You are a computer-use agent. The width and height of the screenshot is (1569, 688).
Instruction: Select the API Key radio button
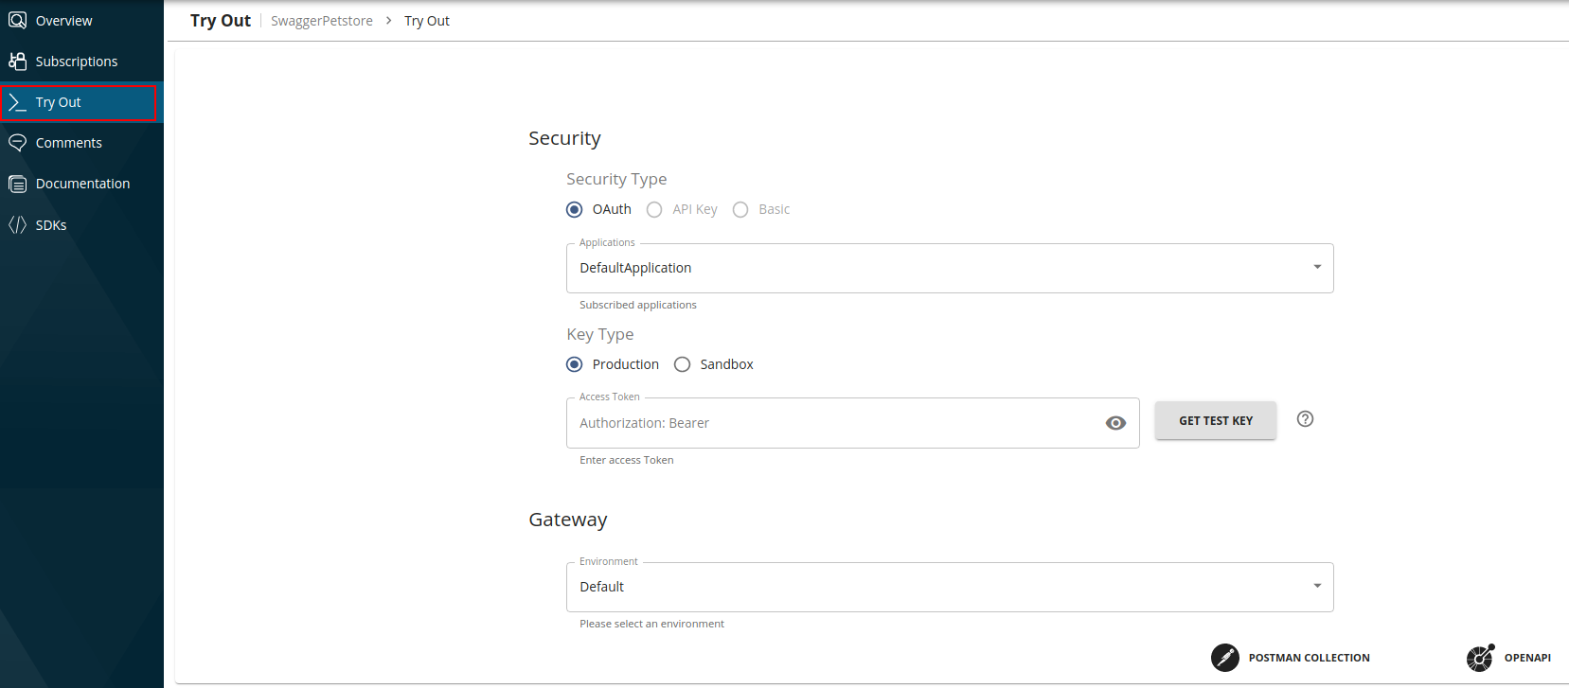654,209
